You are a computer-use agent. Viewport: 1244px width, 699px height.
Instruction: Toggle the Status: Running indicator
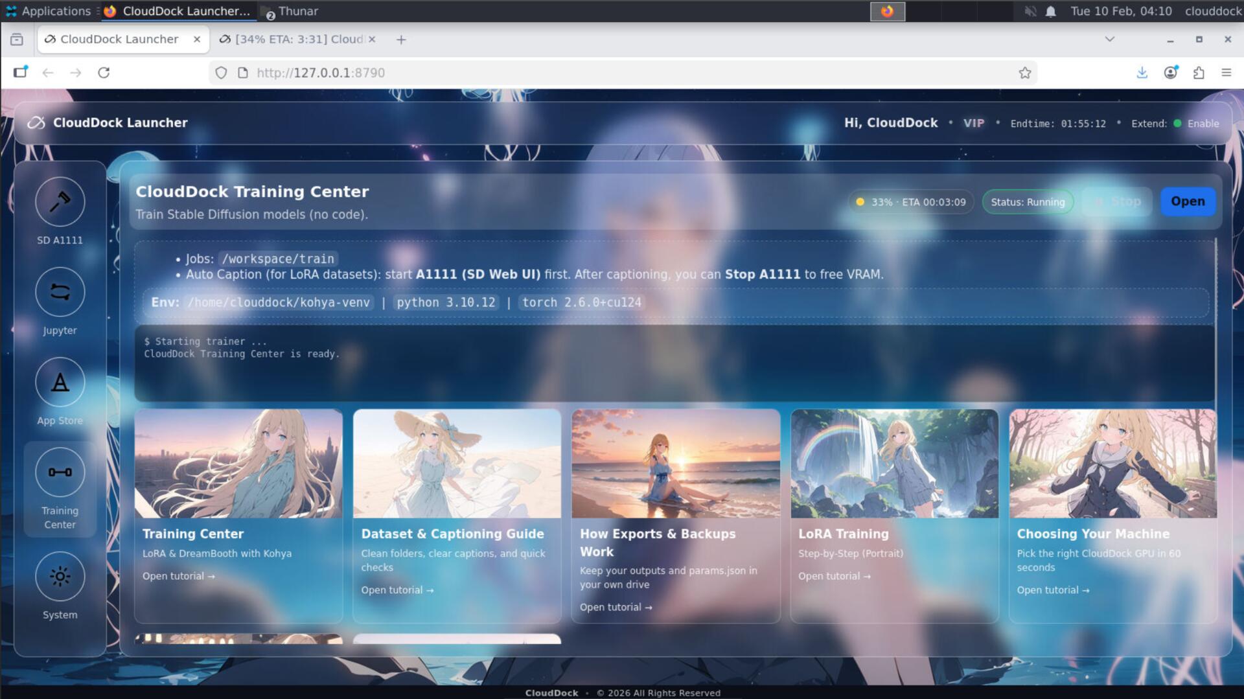[1028, 201]
